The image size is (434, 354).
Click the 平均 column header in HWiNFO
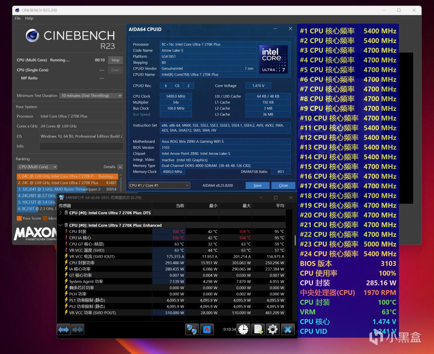point(269,205)
